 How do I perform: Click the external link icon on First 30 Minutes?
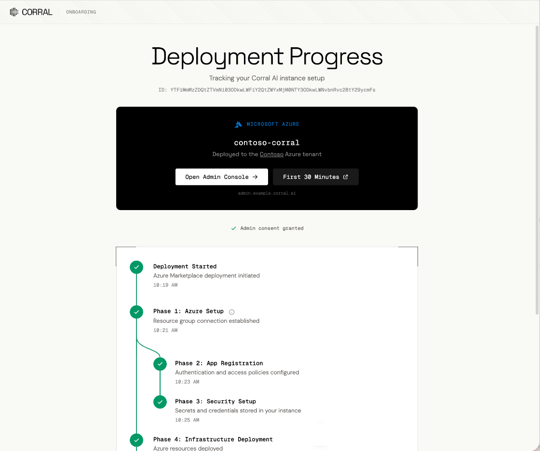pos(345,177)
